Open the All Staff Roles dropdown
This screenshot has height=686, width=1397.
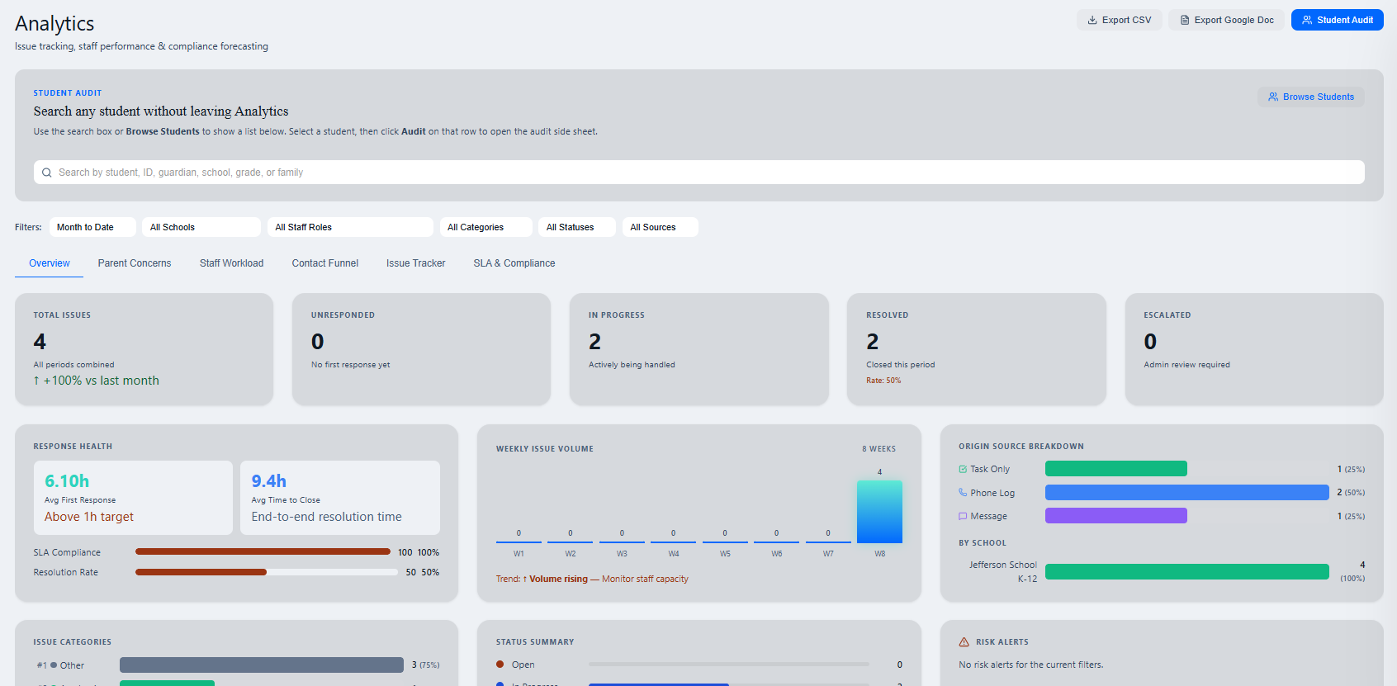click(x=350, y=227)
